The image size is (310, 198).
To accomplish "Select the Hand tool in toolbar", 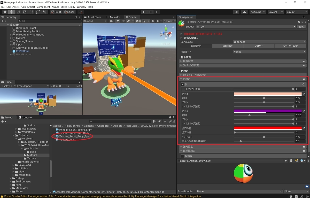I will click(5, 12).
